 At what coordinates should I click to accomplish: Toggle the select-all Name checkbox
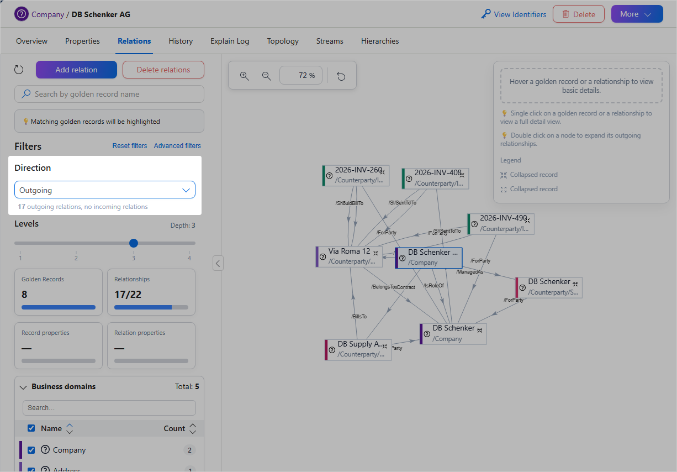point(31,428)
